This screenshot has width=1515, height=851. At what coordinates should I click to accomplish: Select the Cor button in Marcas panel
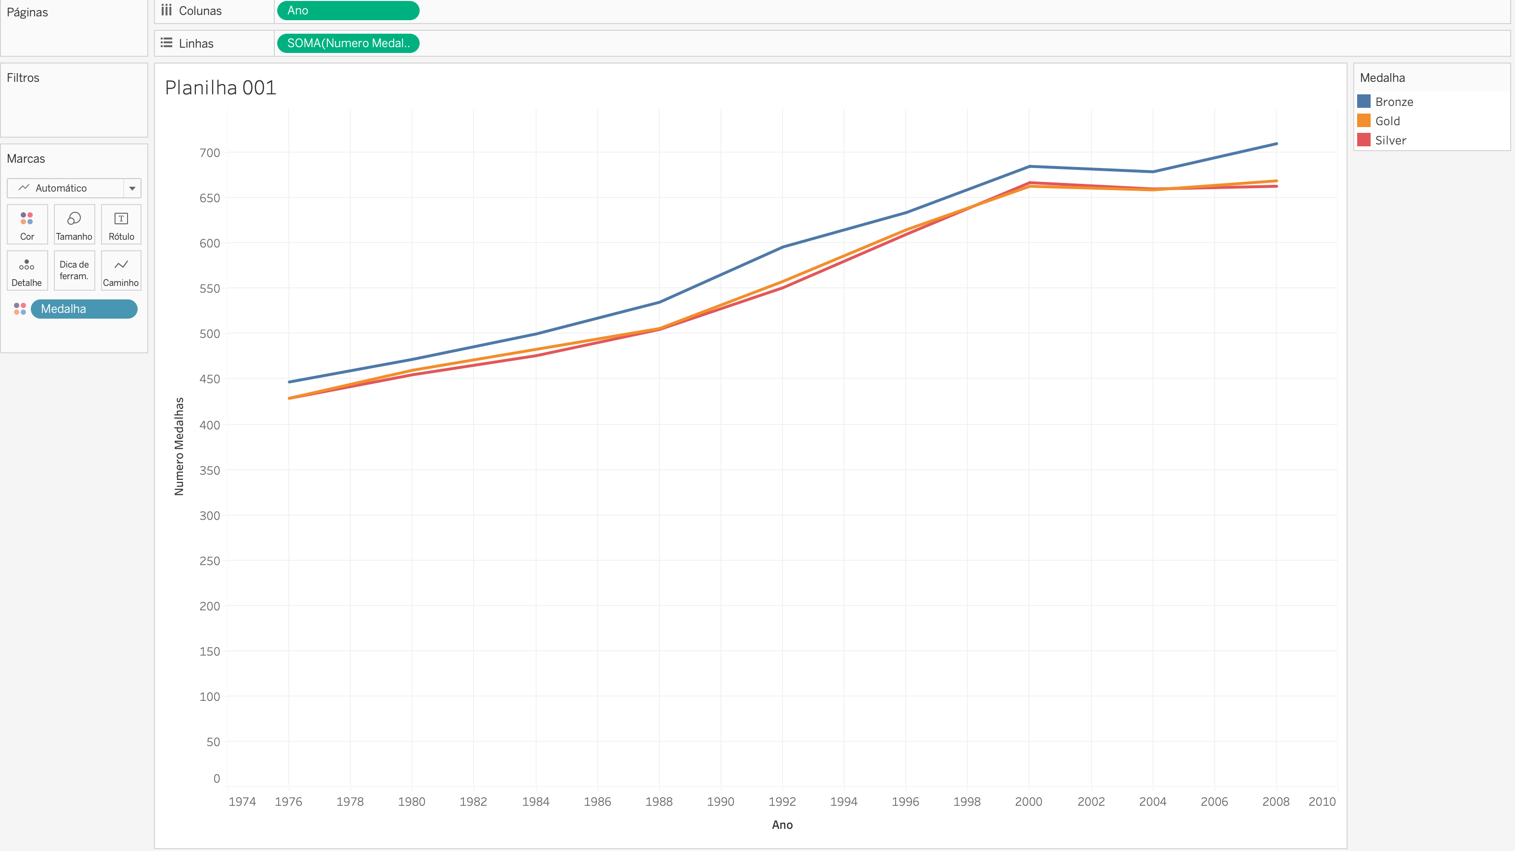(26, 224)
